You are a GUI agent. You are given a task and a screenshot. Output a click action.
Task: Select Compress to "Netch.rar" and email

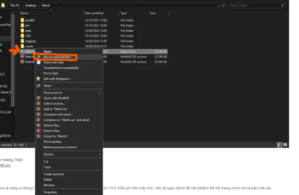[66, 120]
